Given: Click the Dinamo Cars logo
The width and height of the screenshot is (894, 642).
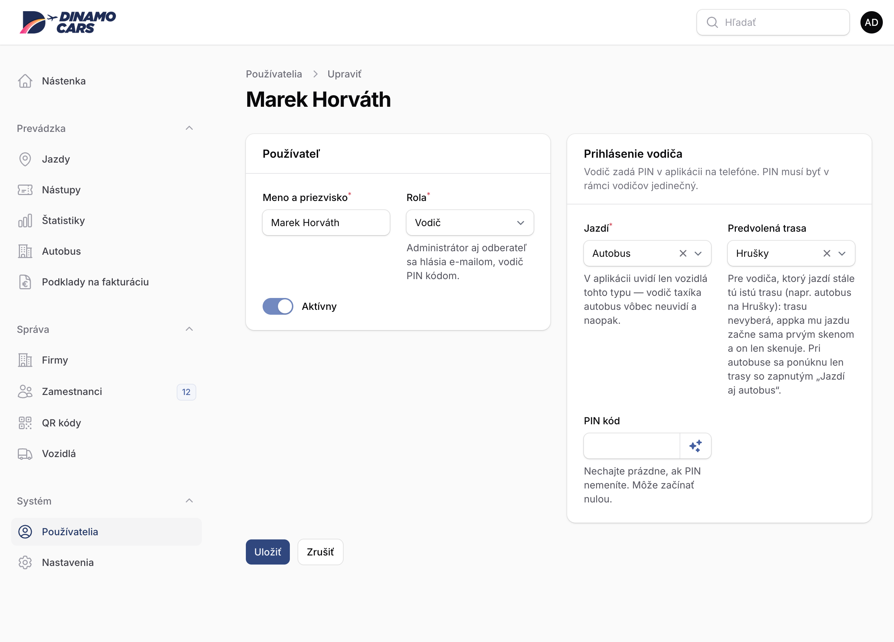Looking at the screenshot, I should click(x=67, y=22).
